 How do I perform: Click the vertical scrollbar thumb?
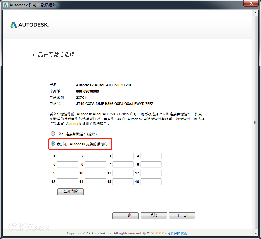point(256,122)
